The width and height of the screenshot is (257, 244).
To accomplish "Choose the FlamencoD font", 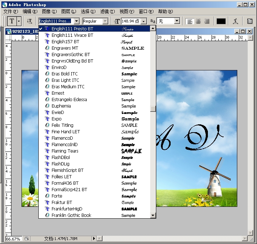I will [x=94, y=138].
